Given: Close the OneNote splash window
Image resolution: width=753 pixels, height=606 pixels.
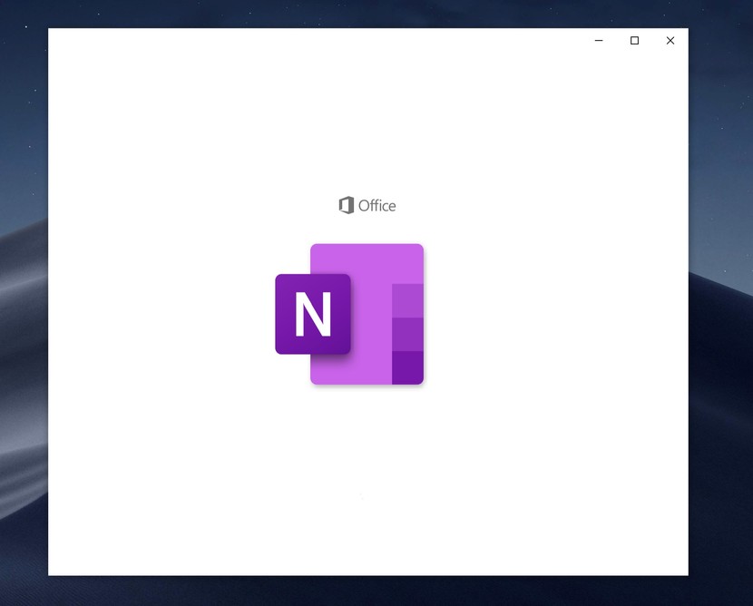Looking at the screenshot, I should 670,41.
